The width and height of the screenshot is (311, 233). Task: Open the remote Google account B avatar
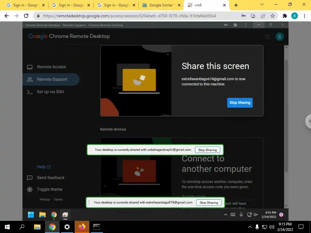click(x=279, y=37)
